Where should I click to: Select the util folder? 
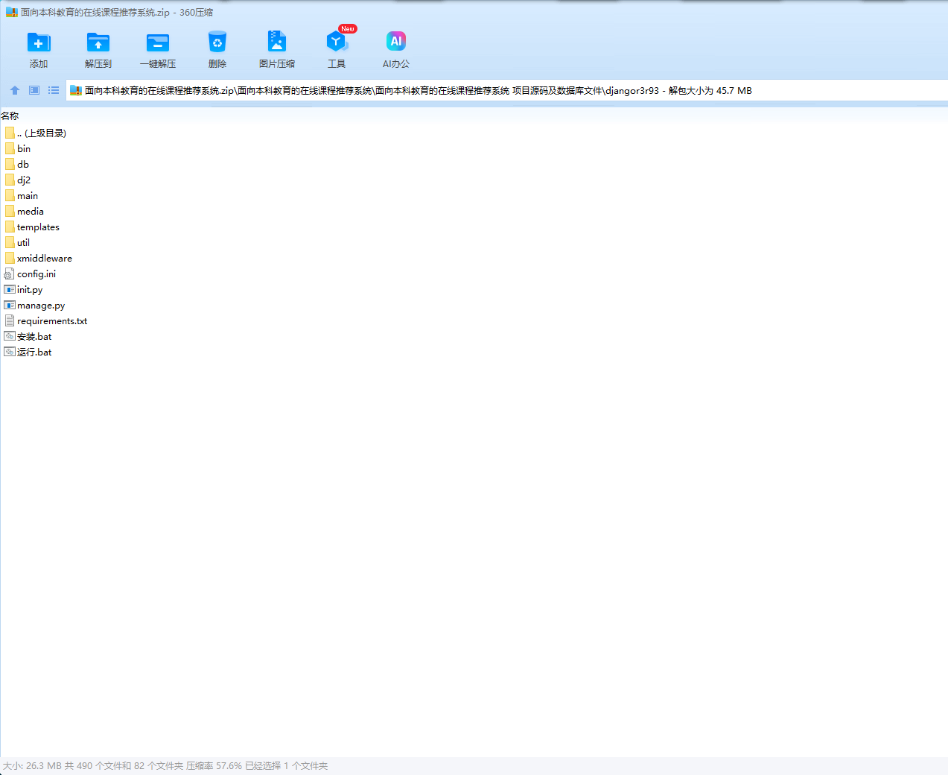point(17,242)
